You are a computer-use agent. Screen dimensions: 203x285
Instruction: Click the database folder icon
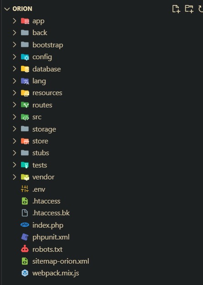pos(25,69)
